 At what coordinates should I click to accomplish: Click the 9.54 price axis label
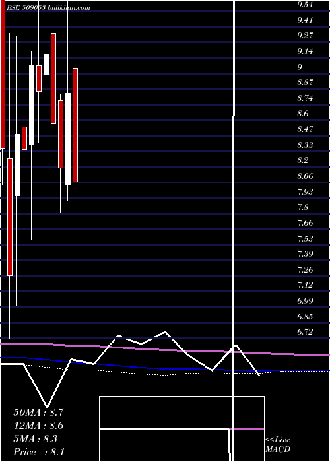pos(305,5)
